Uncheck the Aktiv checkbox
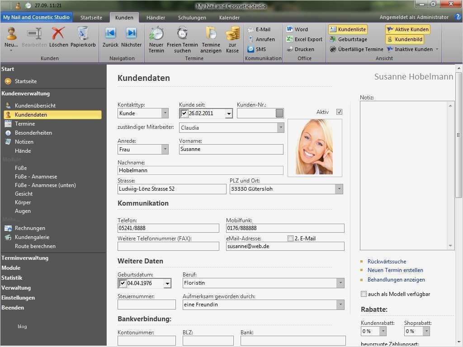Image resolution: width=463 pixels, height=347 pixels. pyautogui.click(x=339, y=112)
